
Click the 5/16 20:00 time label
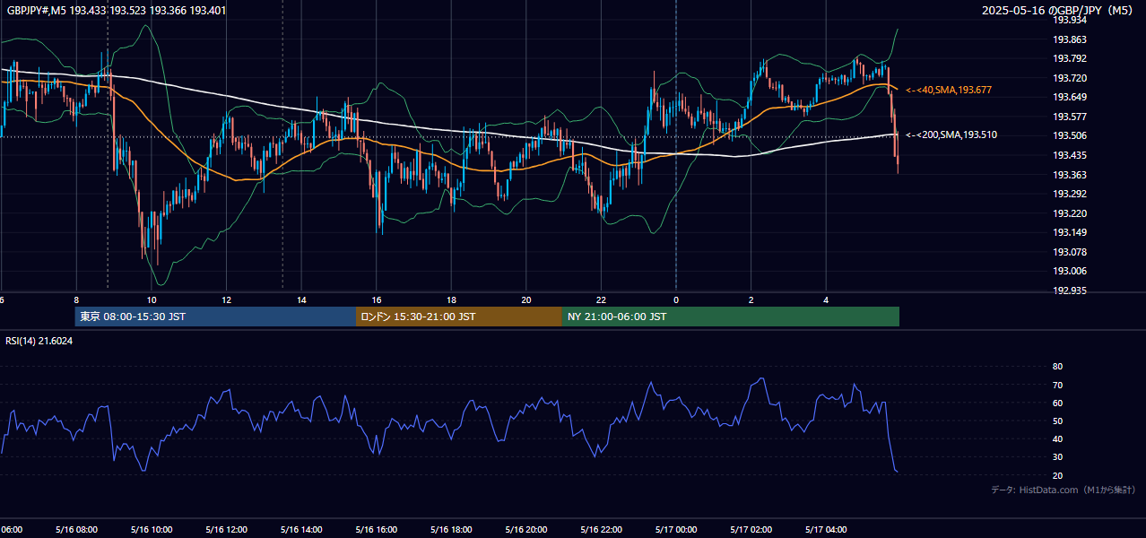(525, 530)
